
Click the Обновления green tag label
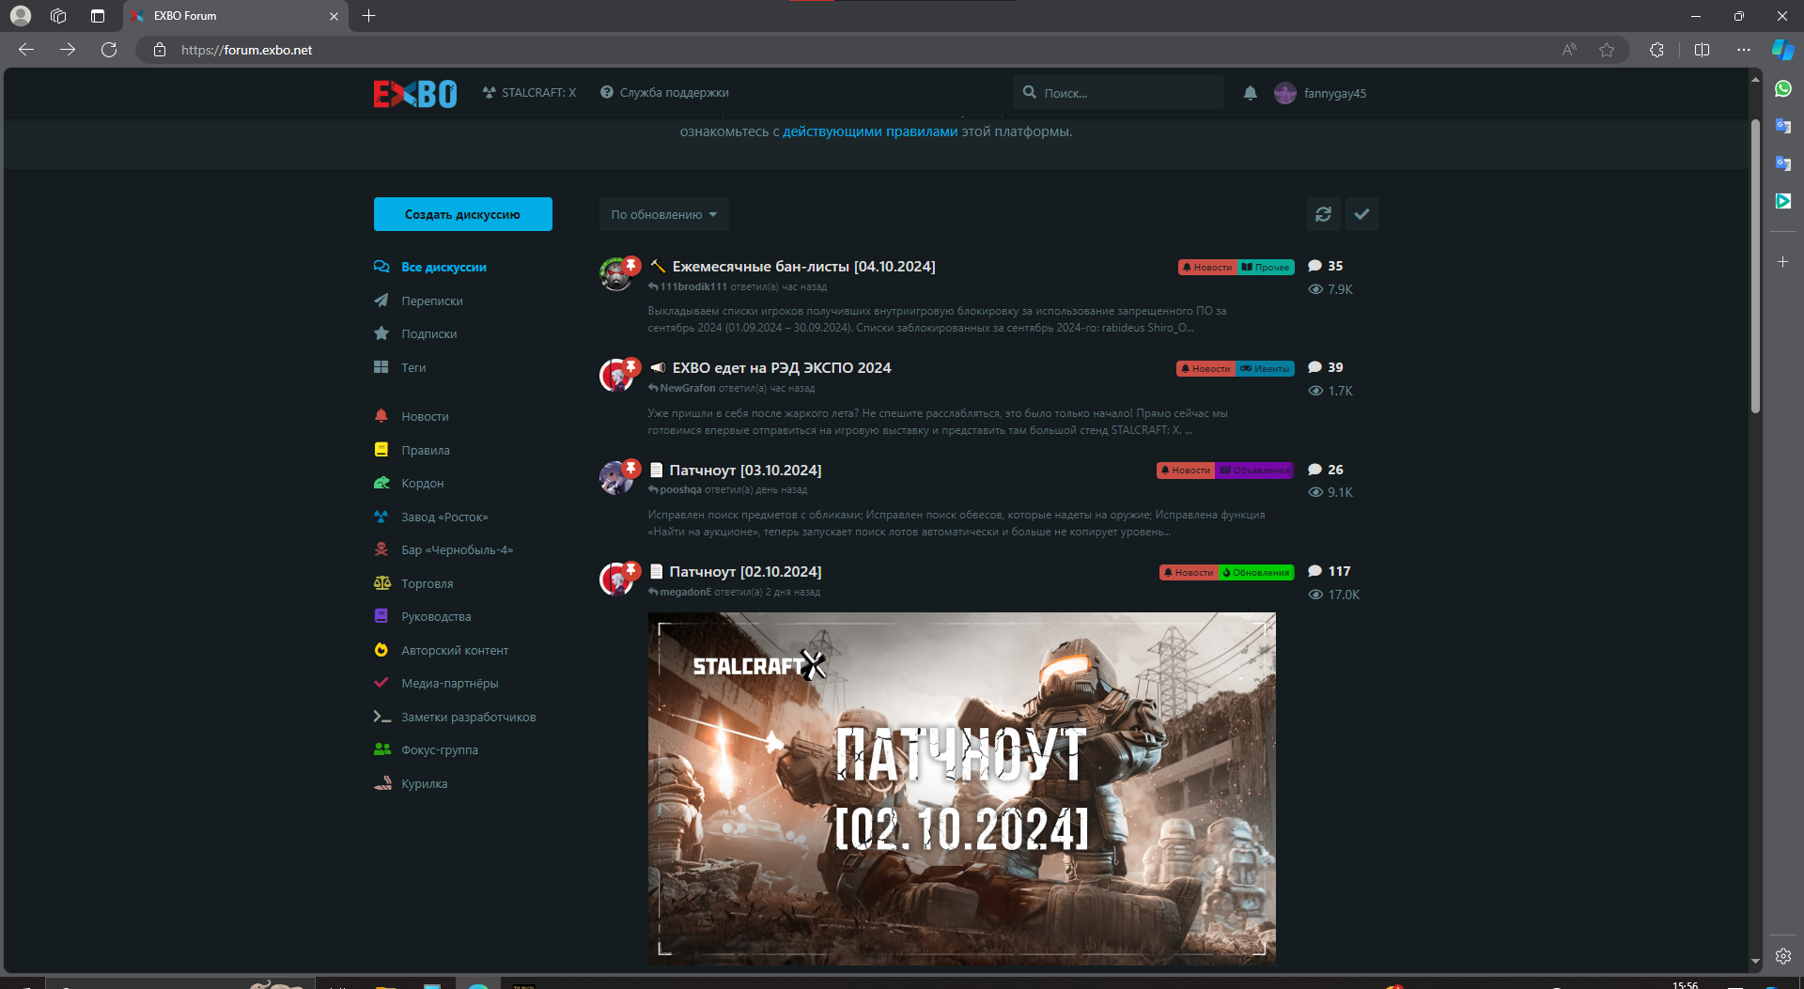(1256, 572)
